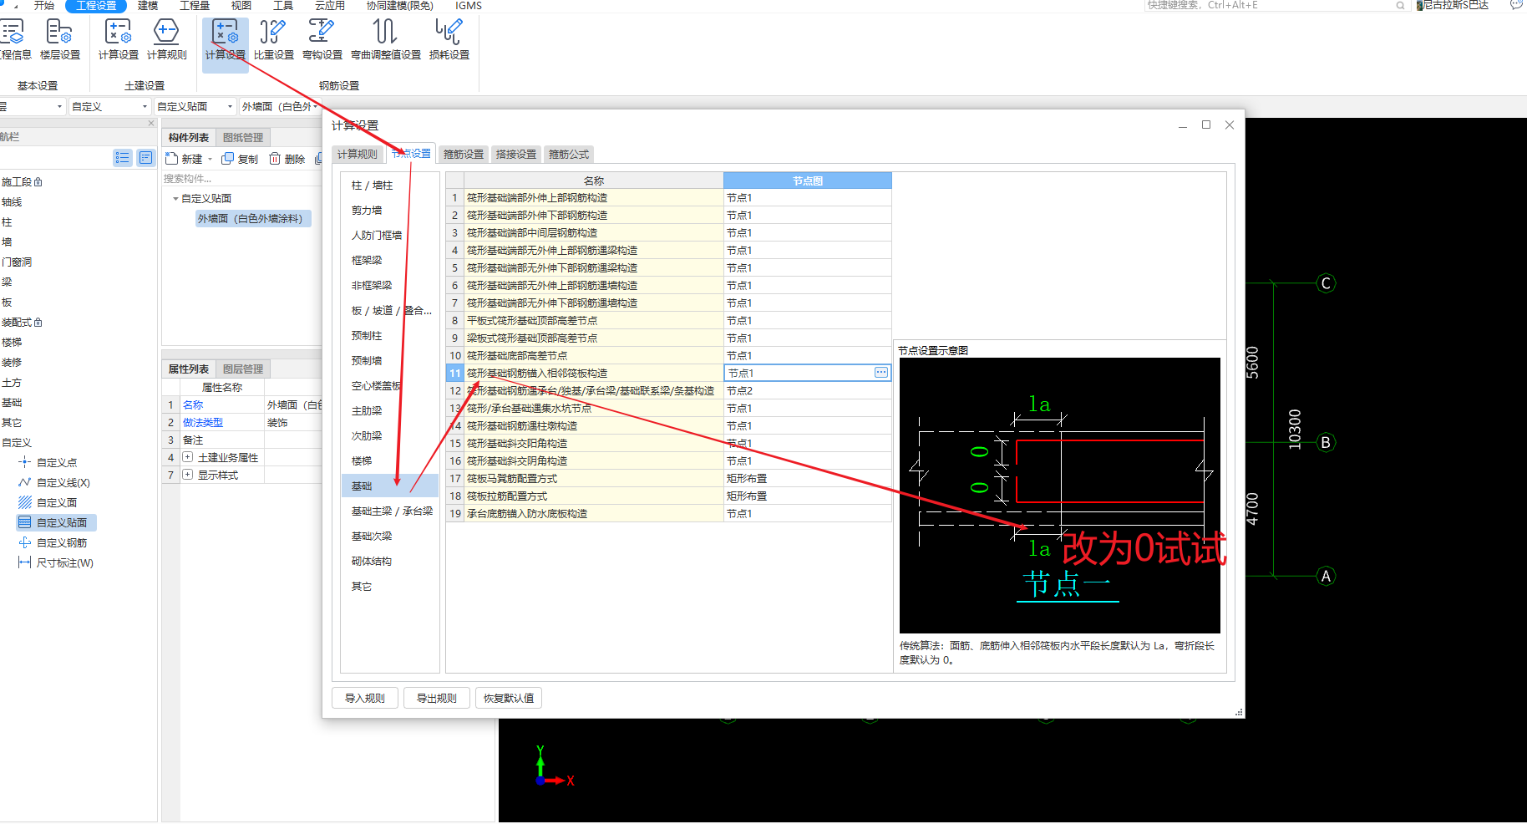The image size is (1527, 824).
Task: Select 自定义点 in navigation tree
Action: pyautogui.click(x=57, y=462)
